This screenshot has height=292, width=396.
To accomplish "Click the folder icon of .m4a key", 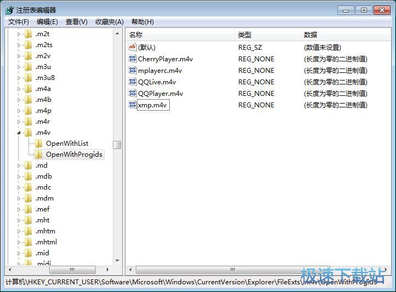I will tap(28, 89).
